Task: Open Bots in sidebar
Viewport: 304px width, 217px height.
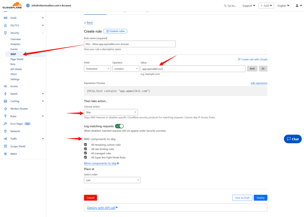Action: [13, 64]
